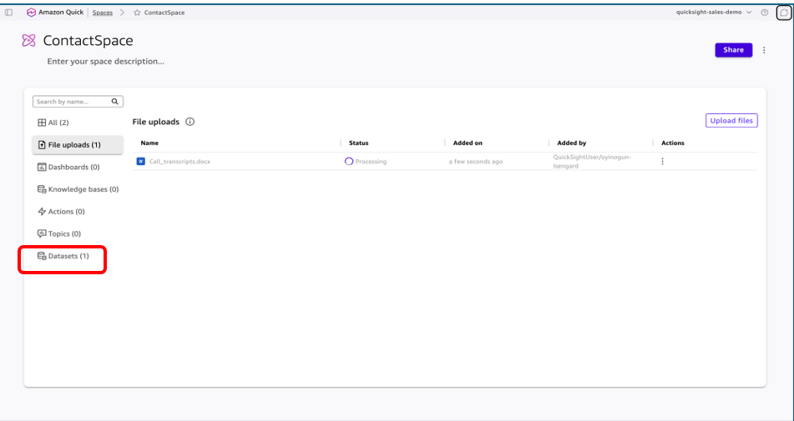The height and width of the screenshot is (421, 794).
Task: Click the Added by column header
Action: click(x=572, y=143)
